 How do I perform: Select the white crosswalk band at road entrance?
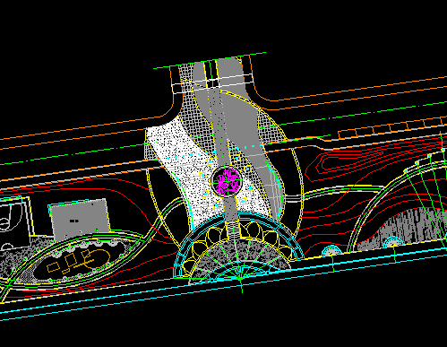point(212,83)
